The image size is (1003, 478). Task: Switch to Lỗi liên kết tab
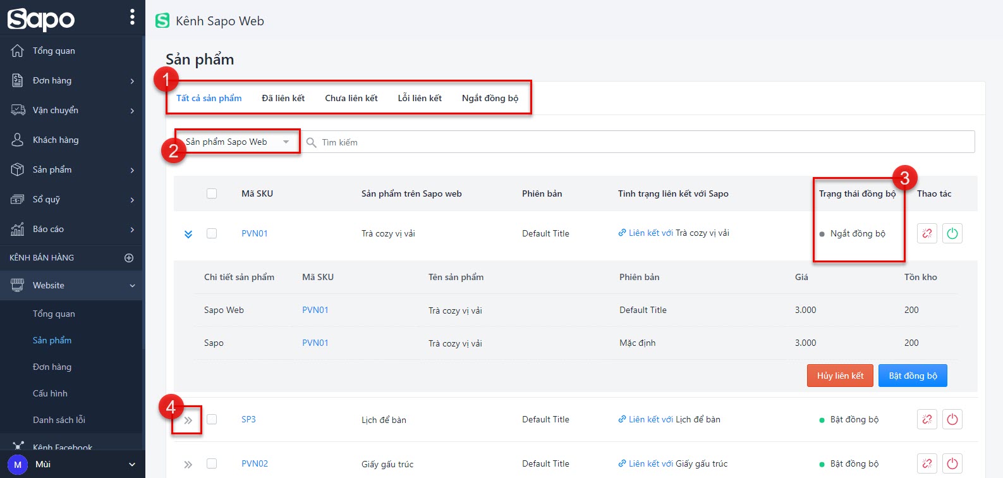(x=420, y=98)
